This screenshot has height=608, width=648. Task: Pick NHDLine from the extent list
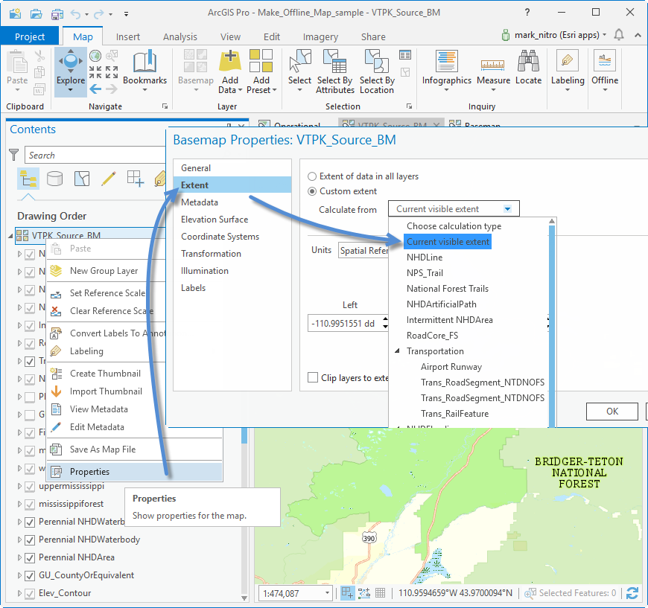point(425,257)
